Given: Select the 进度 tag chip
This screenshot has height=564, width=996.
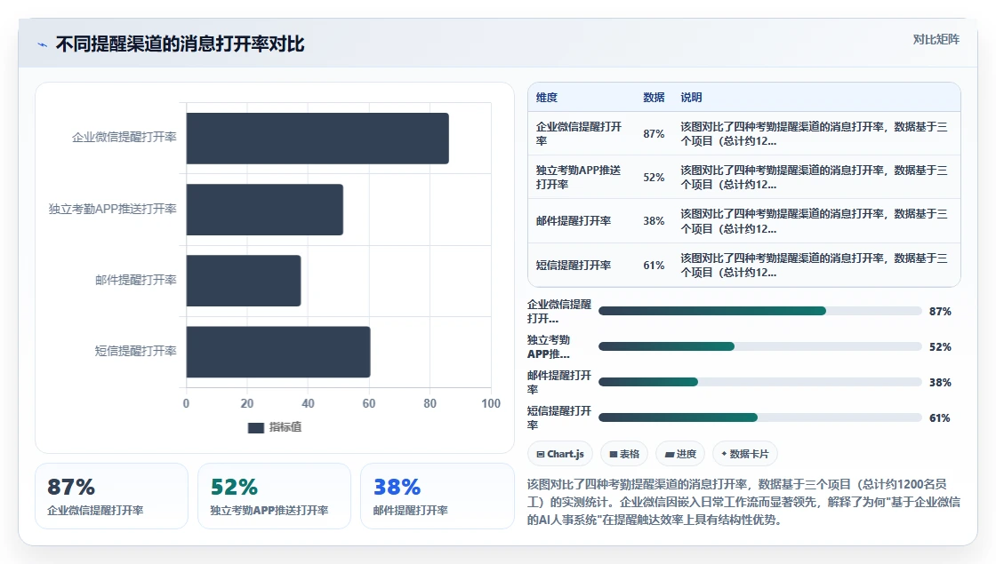Looking at the screenshot, I should 679,454.
